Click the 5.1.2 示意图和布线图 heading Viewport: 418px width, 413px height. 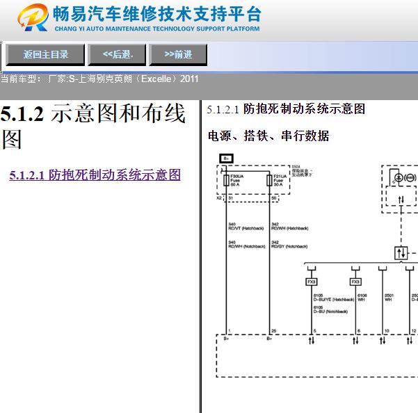pos(93,126)
